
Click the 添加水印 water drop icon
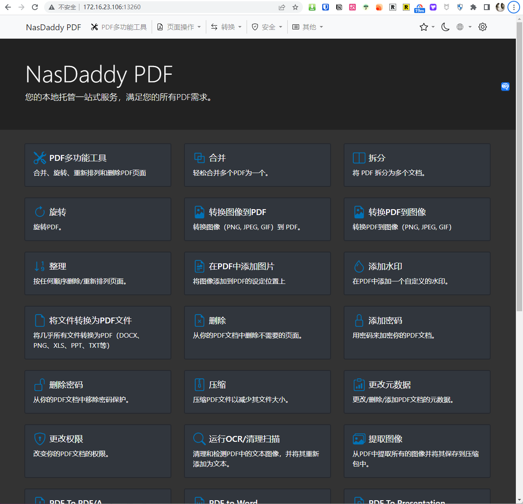tap(359, 266)
